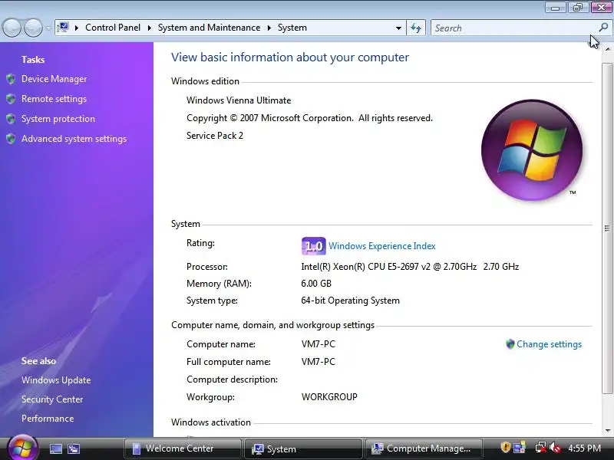This screenshot has height=460, width=614.
Task: Click the WORKGROUP value
Action: [x=329, y=397]
